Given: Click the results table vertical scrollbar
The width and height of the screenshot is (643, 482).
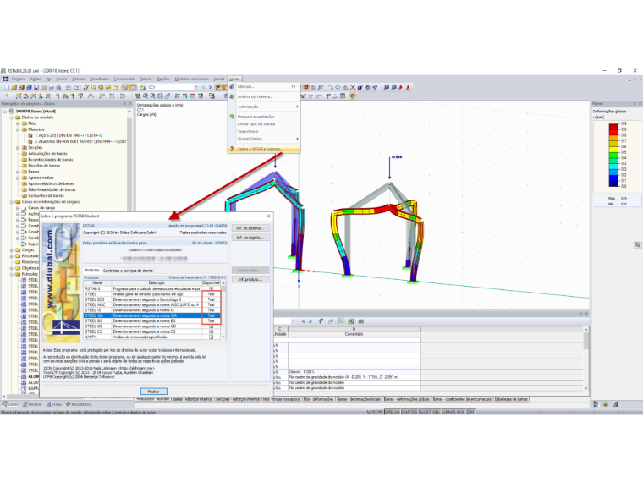Looking at the screenshot, I should pos(585,359).
